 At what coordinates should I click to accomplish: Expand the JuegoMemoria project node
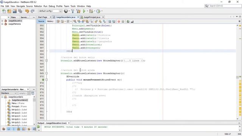click(2, 24)
